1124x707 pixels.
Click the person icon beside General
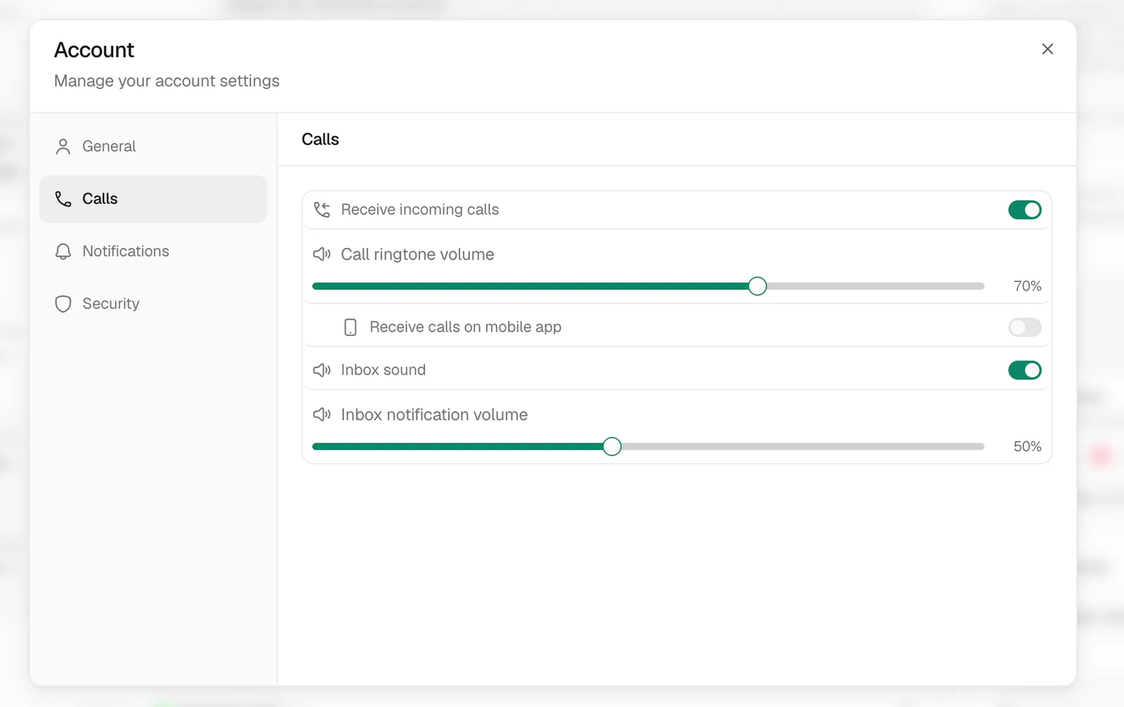63,146
